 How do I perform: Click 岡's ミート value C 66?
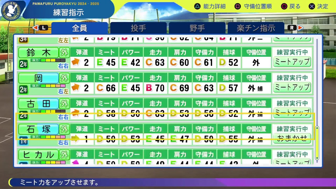tap(106, 88)
